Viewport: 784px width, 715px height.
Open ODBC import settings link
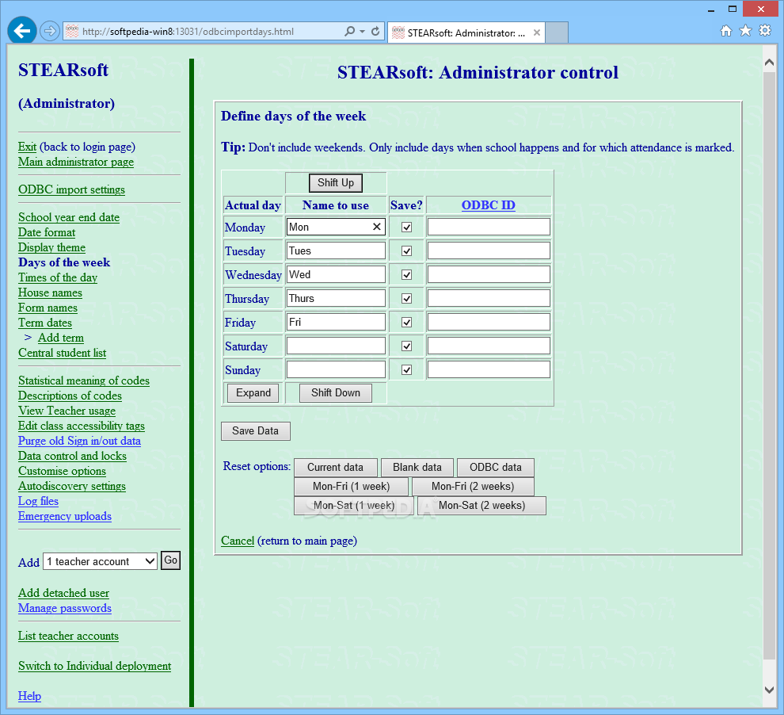(71, 189)
